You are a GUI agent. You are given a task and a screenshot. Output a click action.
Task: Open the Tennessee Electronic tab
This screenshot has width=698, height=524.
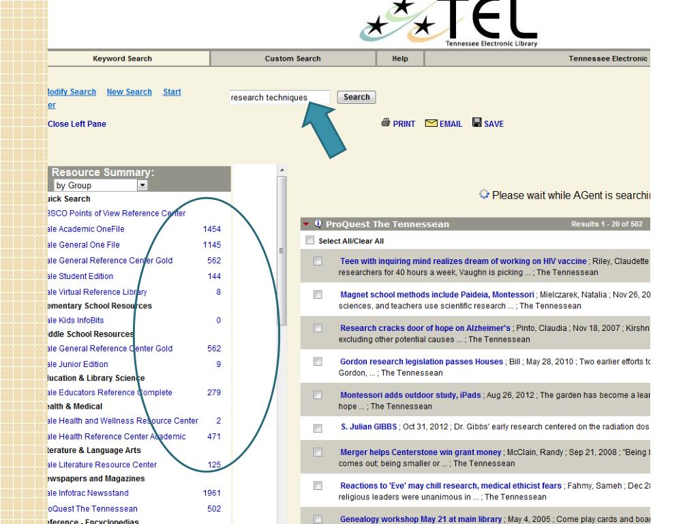pos(538,59)
